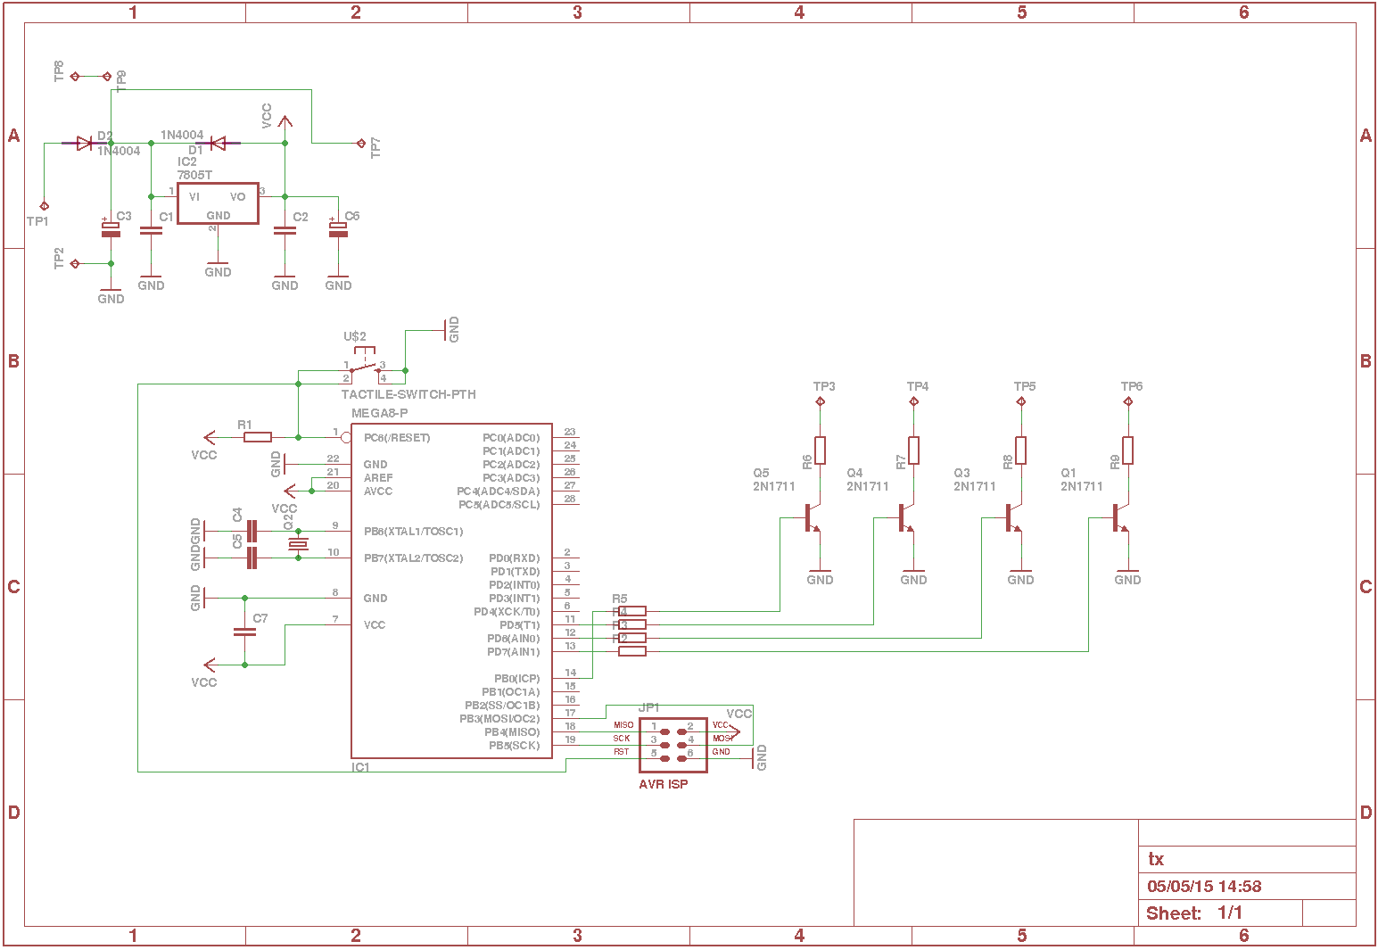Click the PC5(ADC5/SCL) pin label
1378x950 pixels.
pyautogui.click(x=499, y=505)
